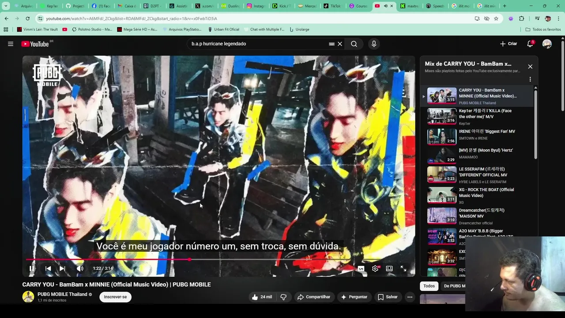Select 'Kep1er KILLA' video in the mix
Screen dimensions: 565x318
[477, 117]
